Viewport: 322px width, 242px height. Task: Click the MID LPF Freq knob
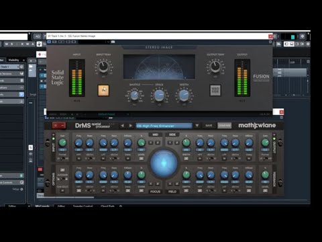[103, 143]
